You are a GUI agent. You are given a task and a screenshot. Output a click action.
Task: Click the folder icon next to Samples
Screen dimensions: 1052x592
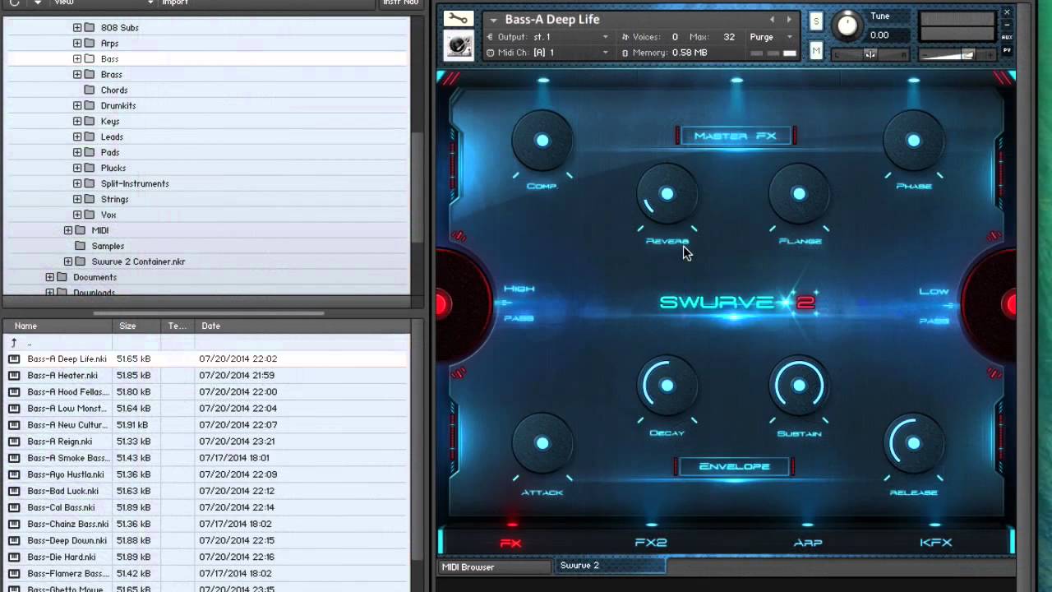[81, 246]
